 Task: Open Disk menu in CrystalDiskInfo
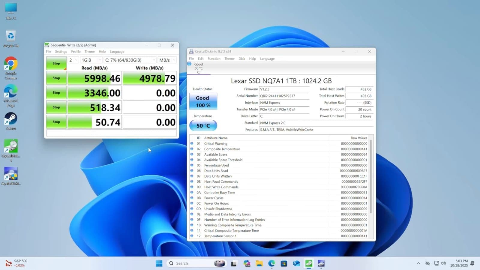click(242, 59)
